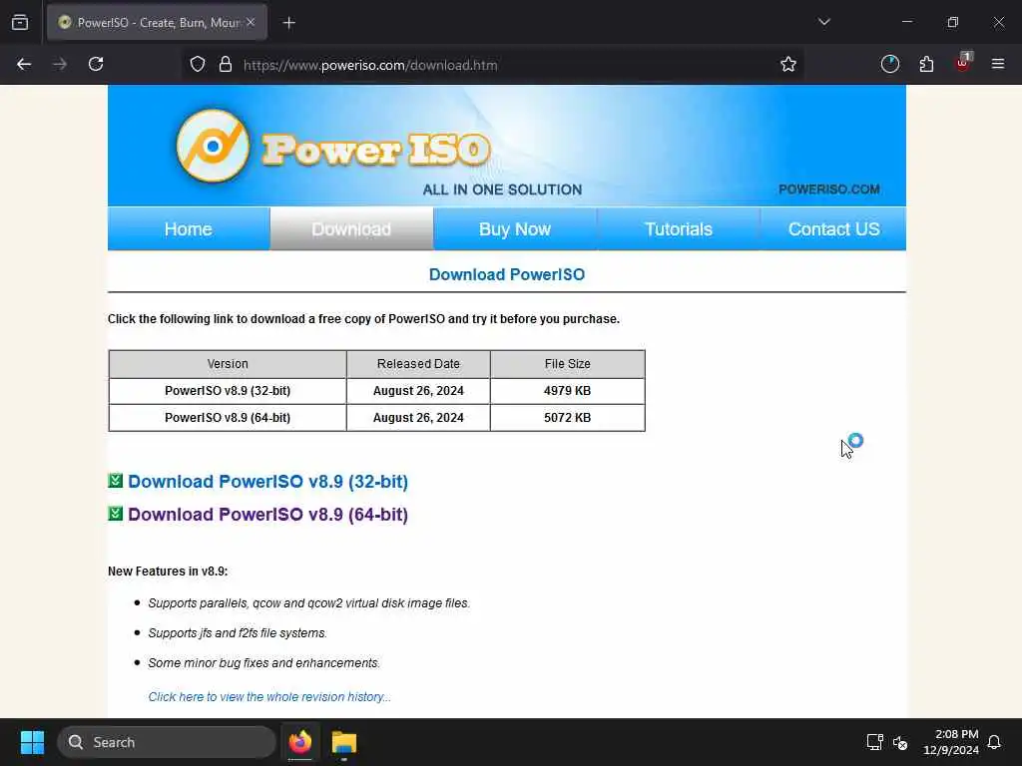
Task: Reload the PowerISO download page
Action: coord(96,64)
